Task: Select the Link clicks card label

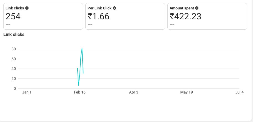Action: 15,8
